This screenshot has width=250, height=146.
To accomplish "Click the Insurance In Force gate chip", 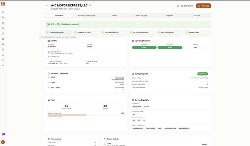I will [86, 32].
